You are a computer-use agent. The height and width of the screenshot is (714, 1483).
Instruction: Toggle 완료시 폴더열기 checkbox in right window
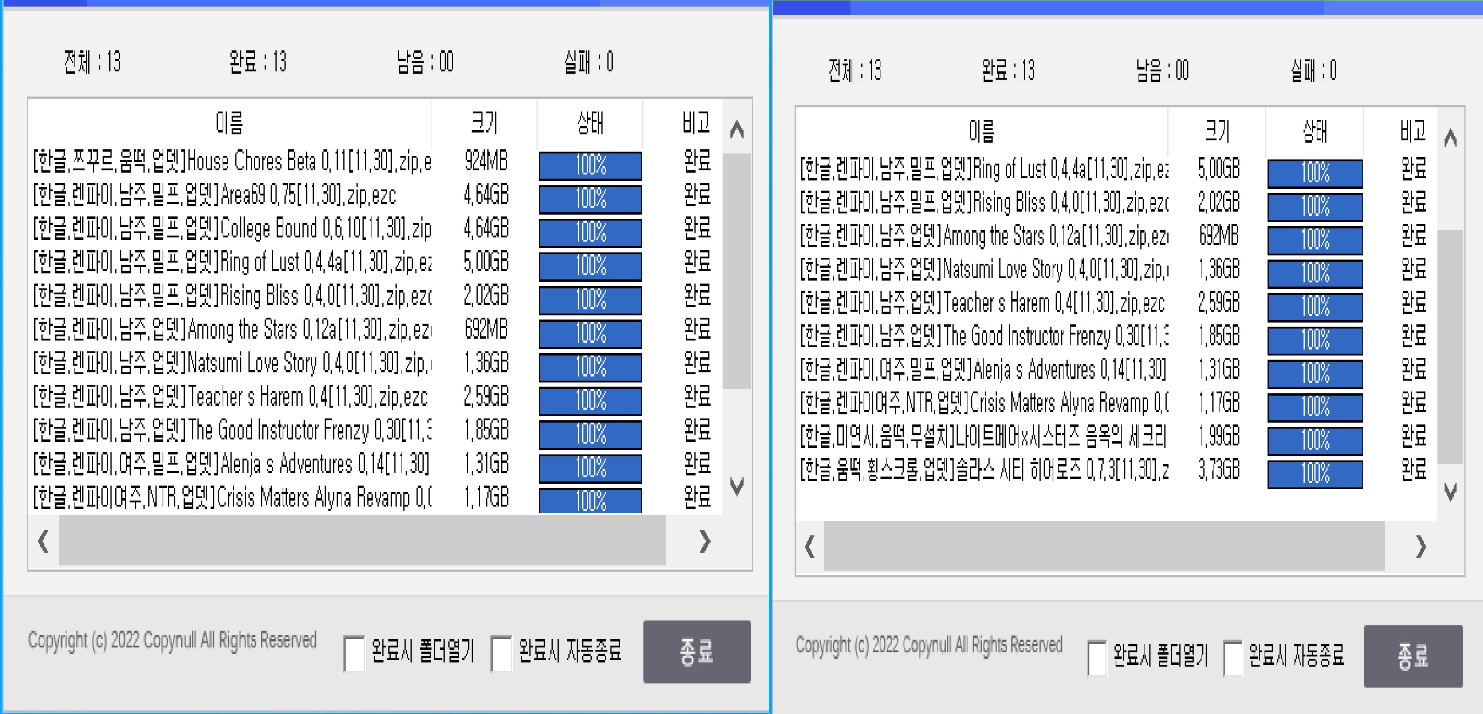click(x=1097, y=658)
